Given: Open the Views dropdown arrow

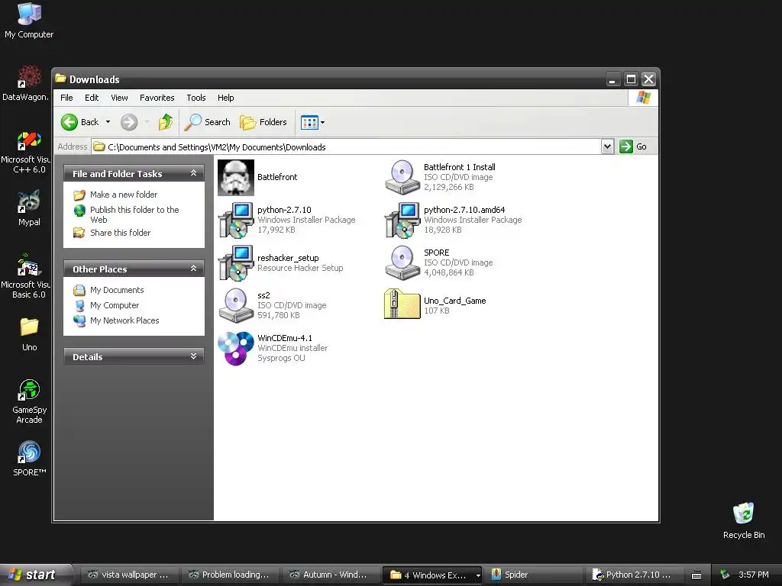Looking at the screenshot, I should click(x=323, y=122).
